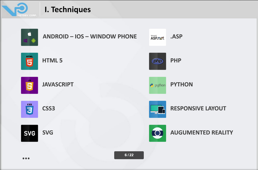Select the 'RESPONSIVE LAYOUT' text
Screen dimensions: 258x170
198,109
